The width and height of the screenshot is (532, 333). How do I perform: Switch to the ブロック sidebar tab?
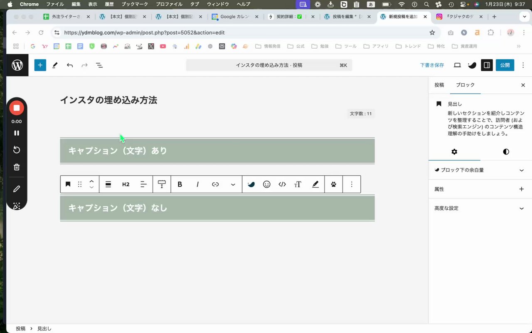[465, 85]
